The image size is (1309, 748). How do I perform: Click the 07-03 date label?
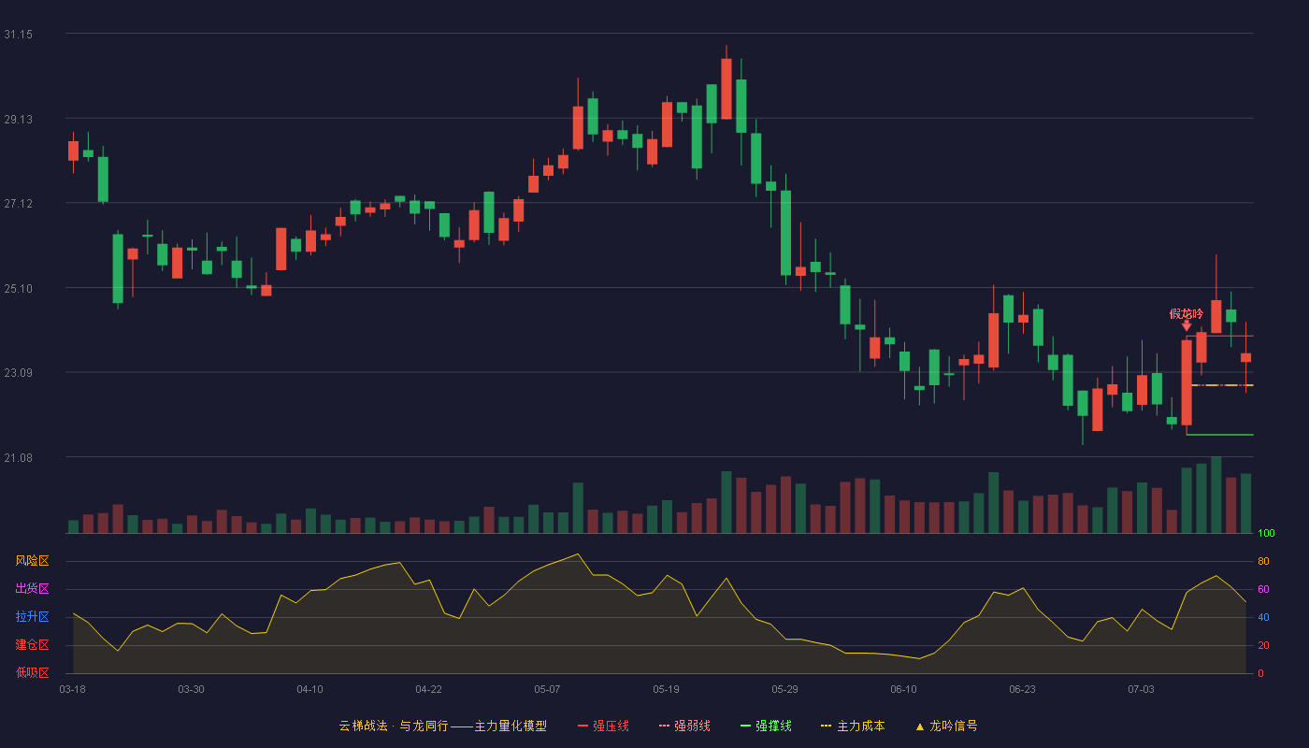click(1141, 689)
